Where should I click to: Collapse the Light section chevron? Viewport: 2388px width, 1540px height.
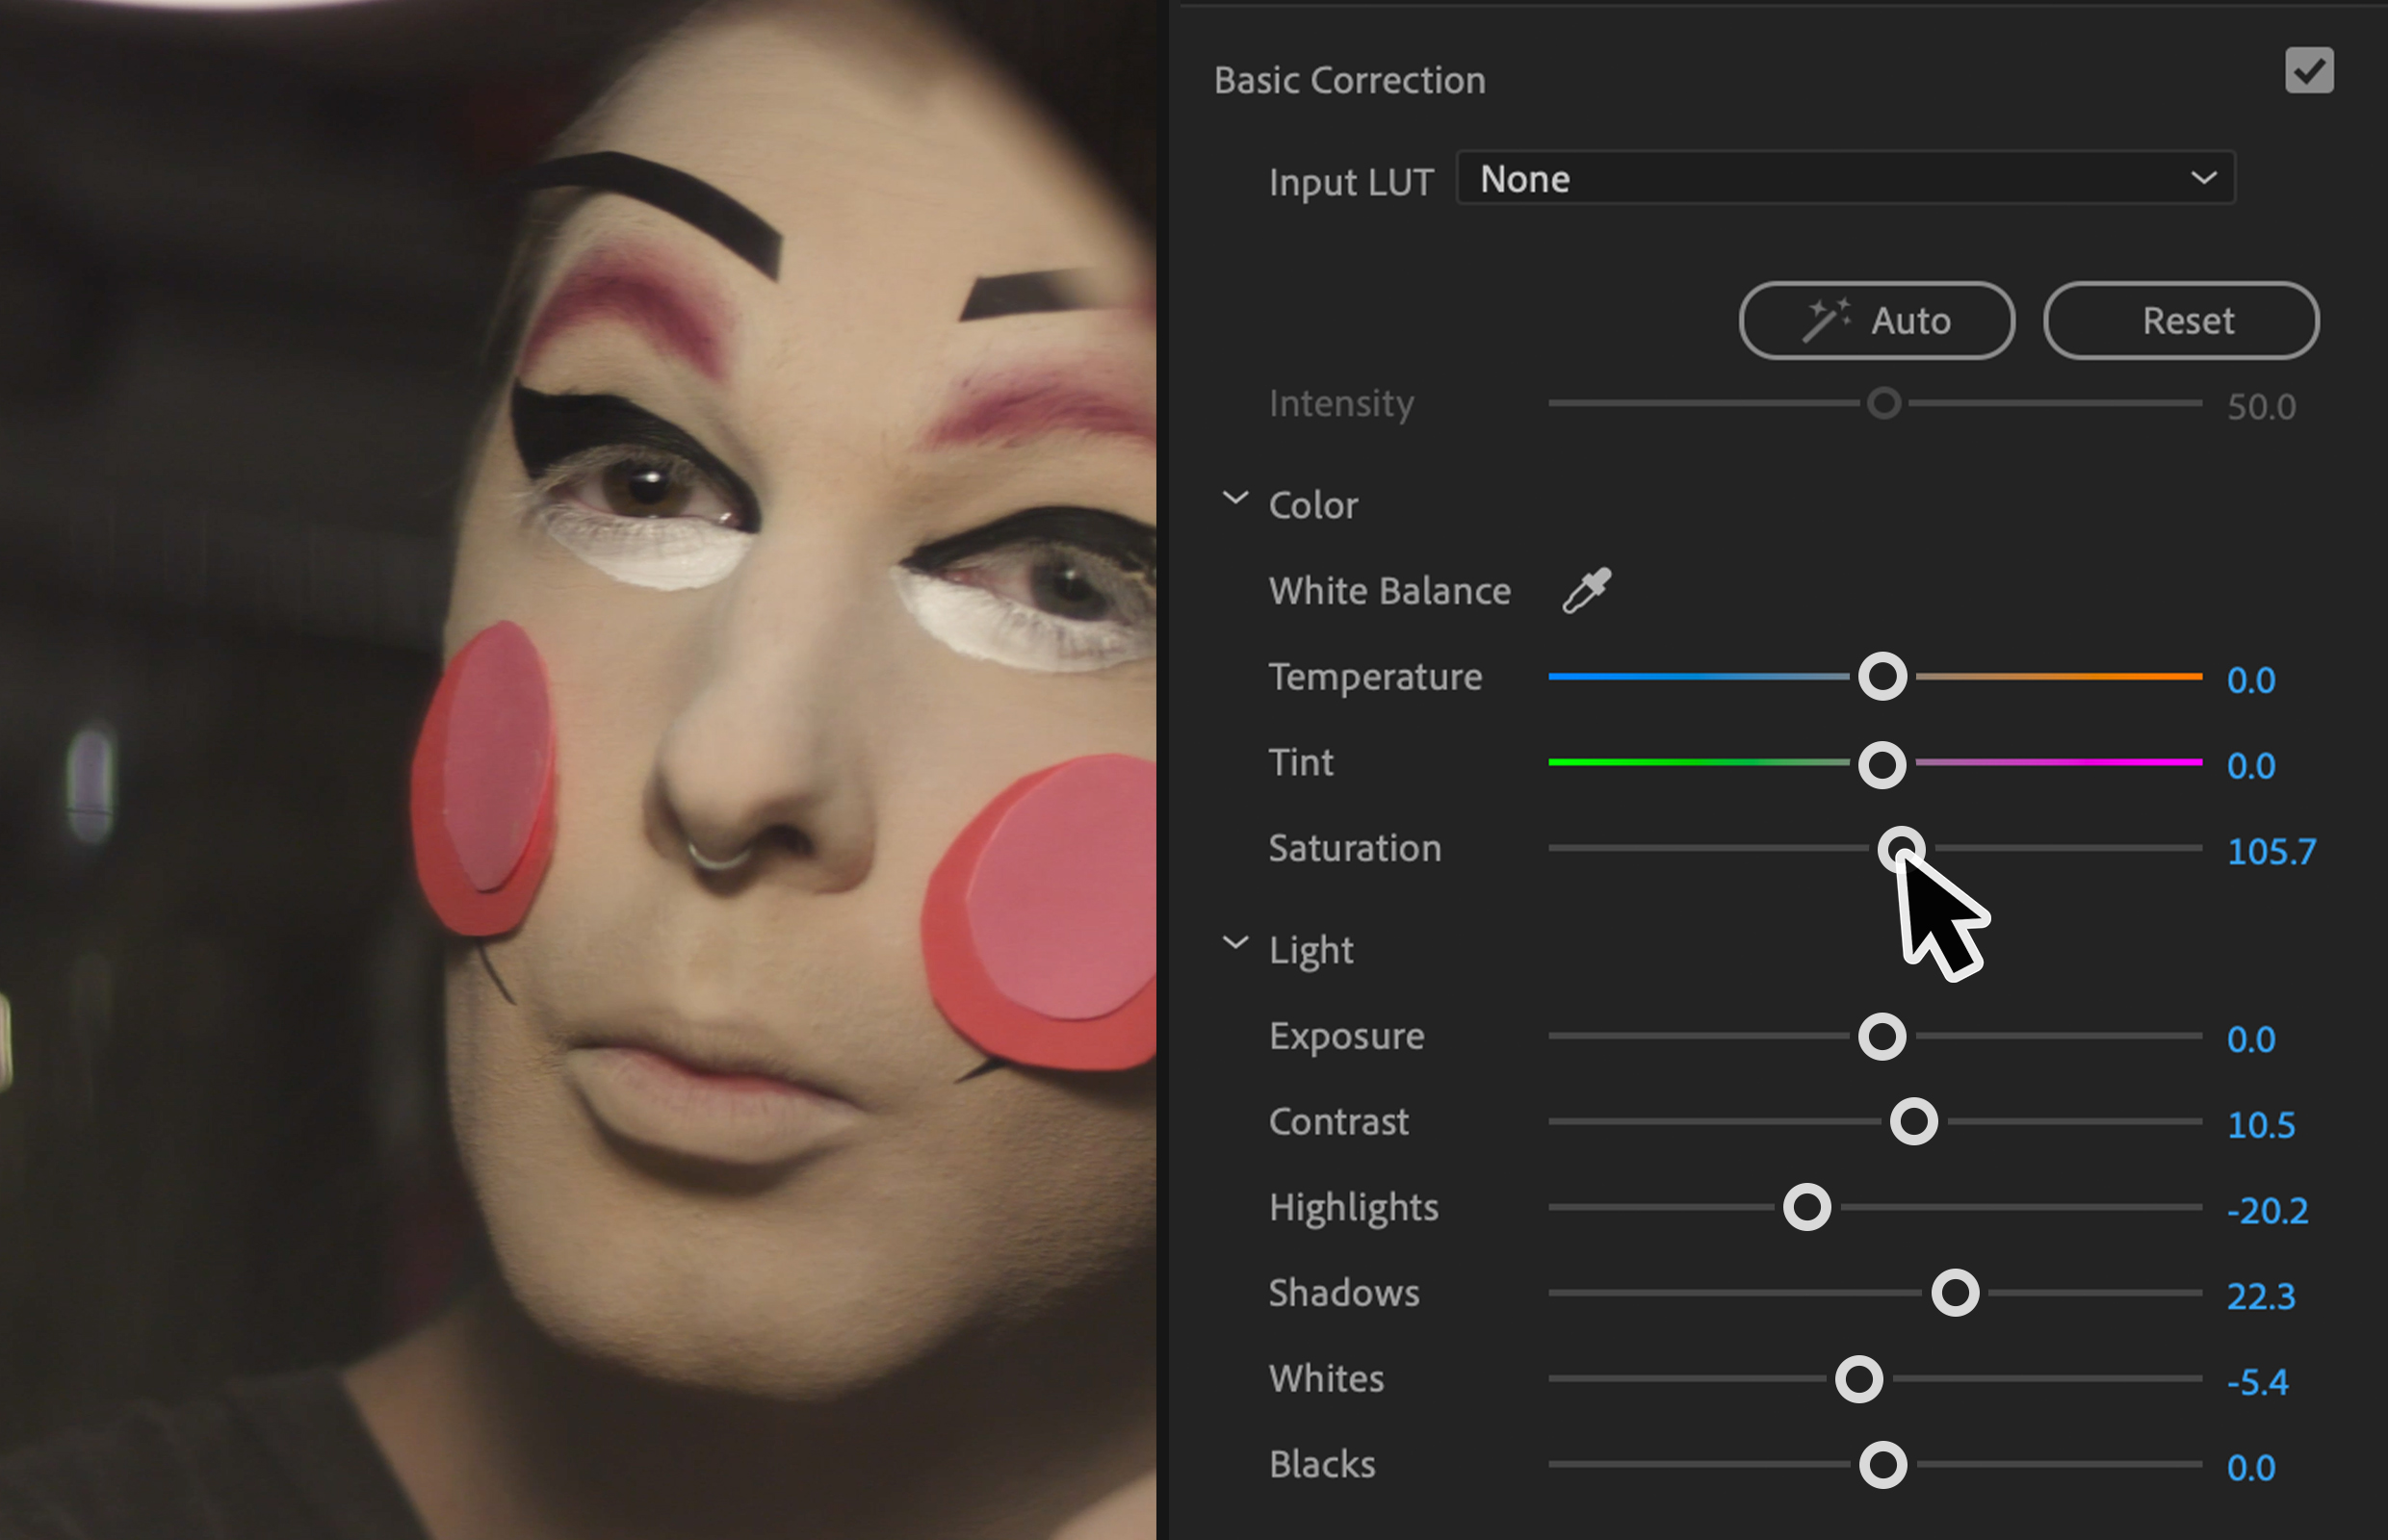1235,943
